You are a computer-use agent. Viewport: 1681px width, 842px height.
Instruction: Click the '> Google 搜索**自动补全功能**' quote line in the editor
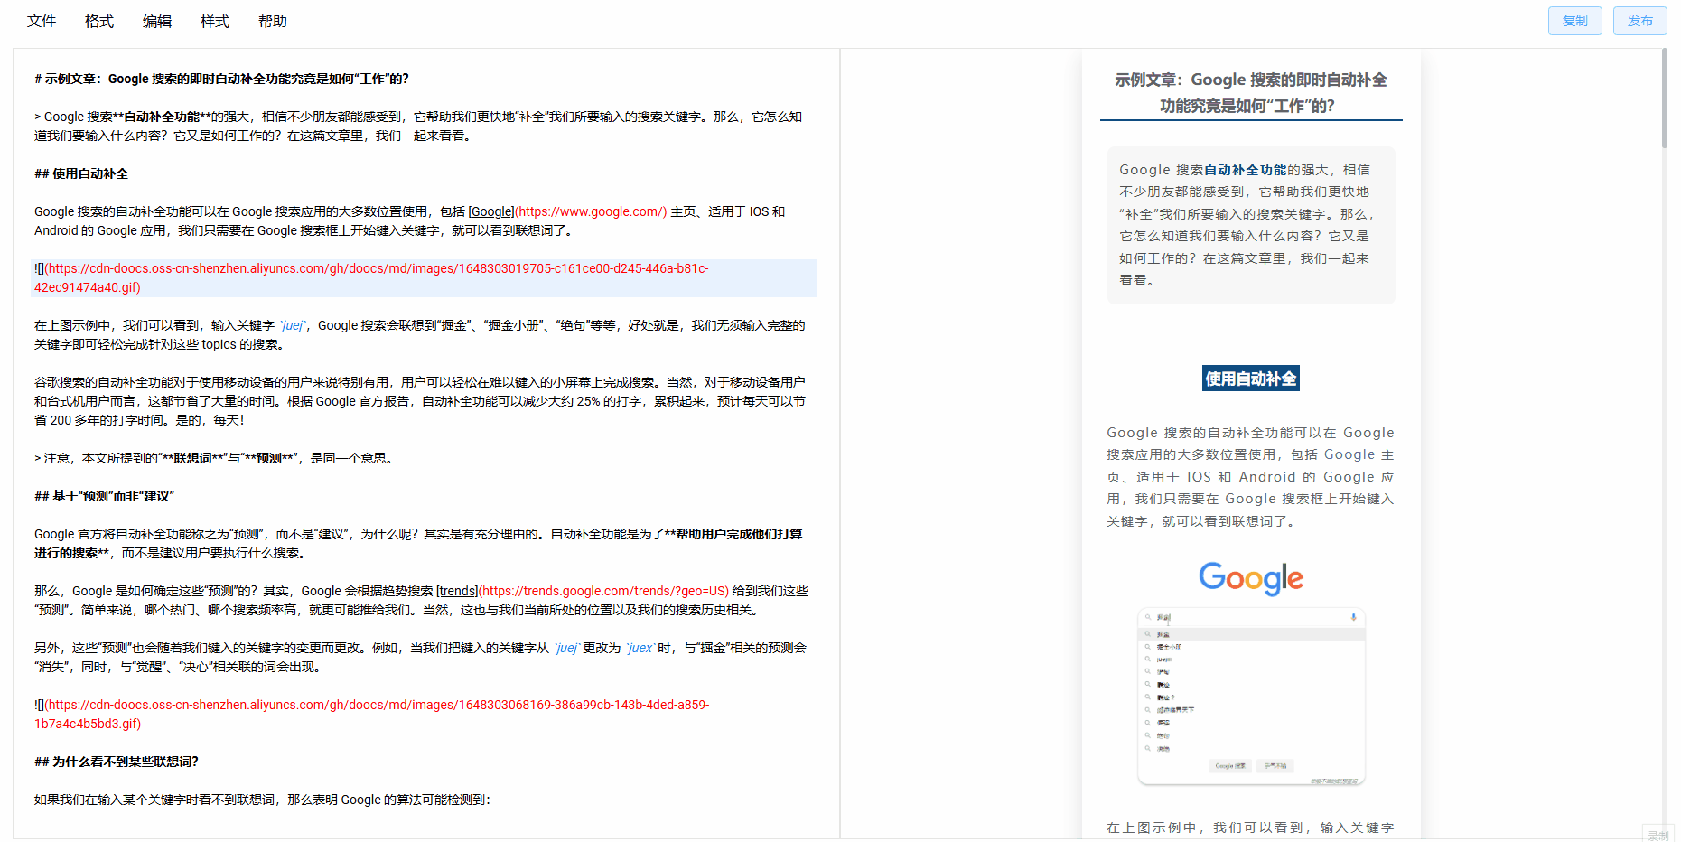418,126
